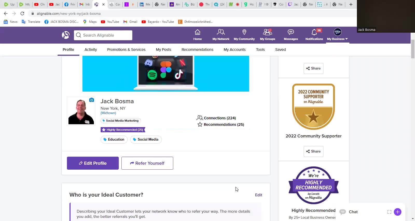
Task: Click the Search Alignable field
Action: click(x=103, y=35)
